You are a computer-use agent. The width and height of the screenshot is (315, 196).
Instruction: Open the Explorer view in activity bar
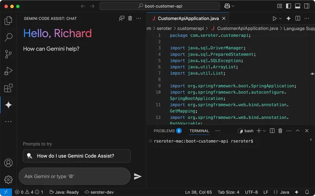pyautogui.click(x=8, y=20)
